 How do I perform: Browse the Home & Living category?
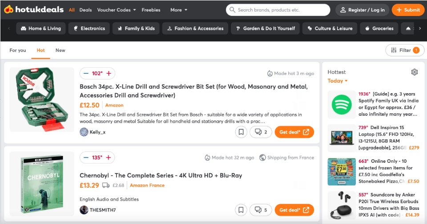pos(41,28)
